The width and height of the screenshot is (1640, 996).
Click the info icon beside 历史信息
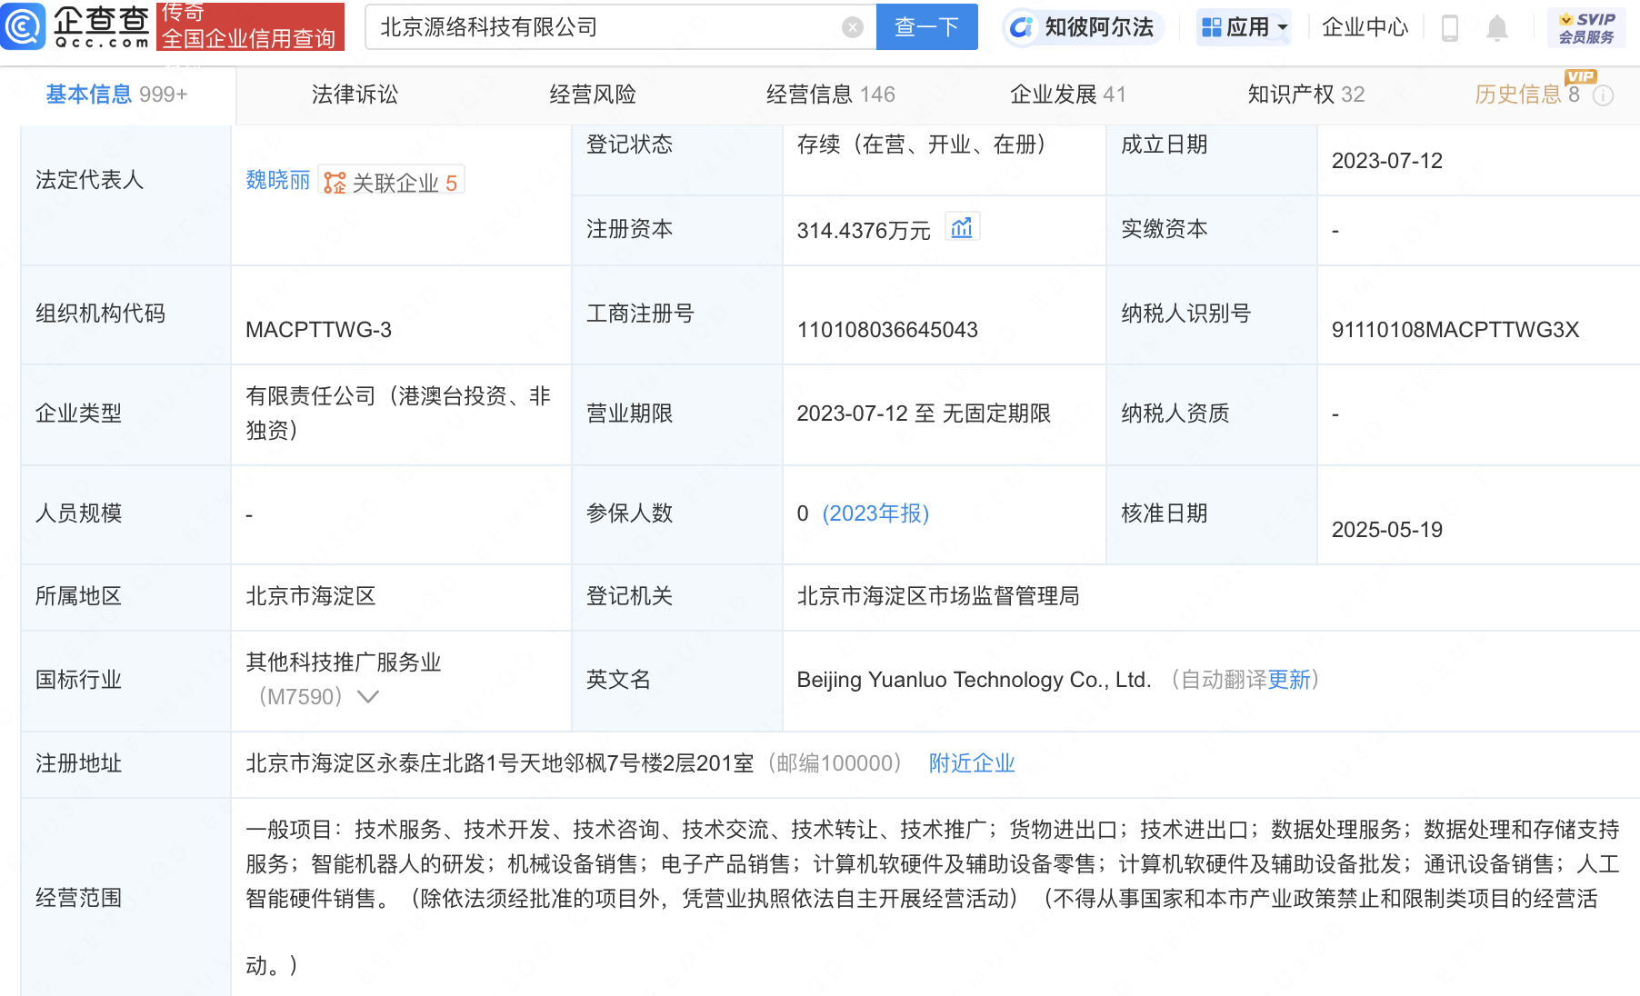pyautogui.click(x=1604, y=95)
